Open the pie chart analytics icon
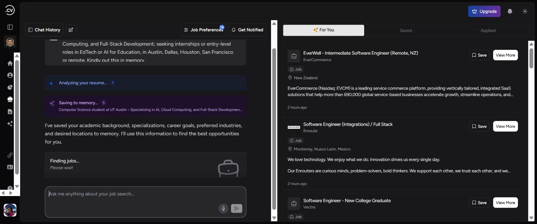The width and height of the screenshot is (537, 224). [10, 87]
